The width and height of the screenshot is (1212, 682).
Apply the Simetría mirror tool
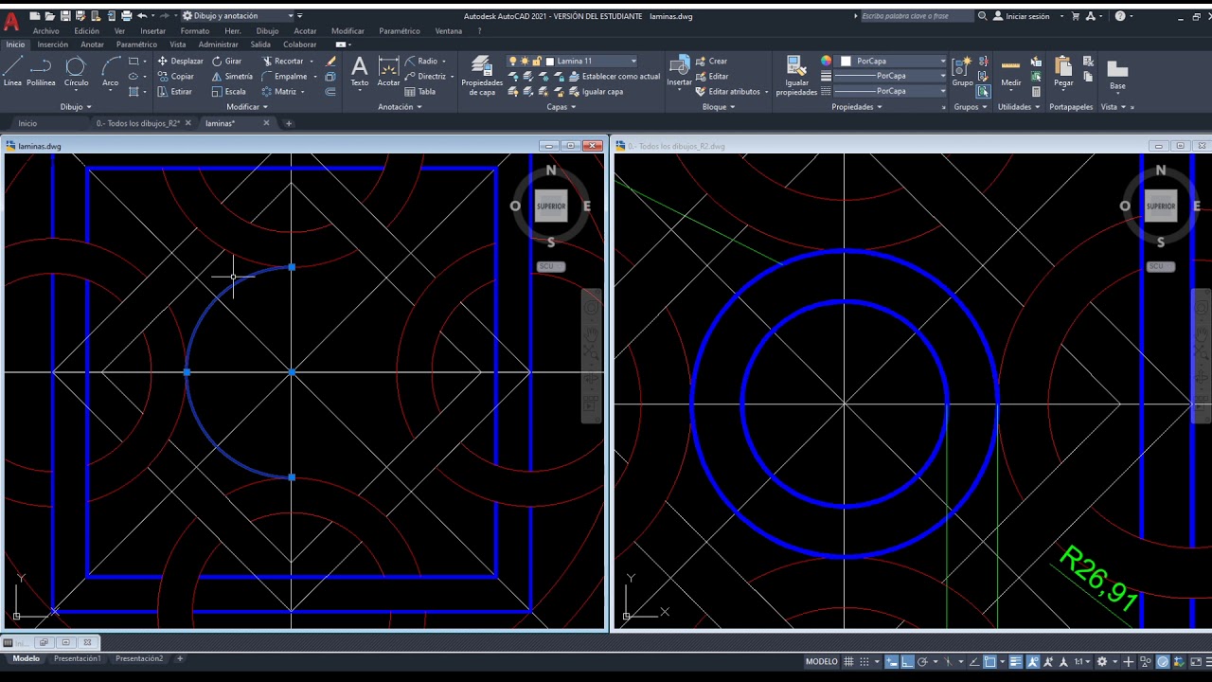click(x=232, y=76)
